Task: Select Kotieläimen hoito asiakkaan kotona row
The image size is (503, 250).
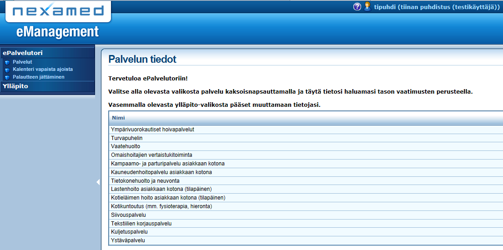Action: pyautogui.click(x=306, y=198)
